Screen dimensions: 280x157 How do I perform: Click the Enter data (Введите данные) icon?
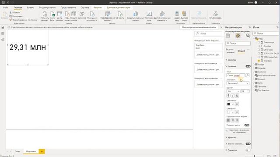tap(73, 14)
